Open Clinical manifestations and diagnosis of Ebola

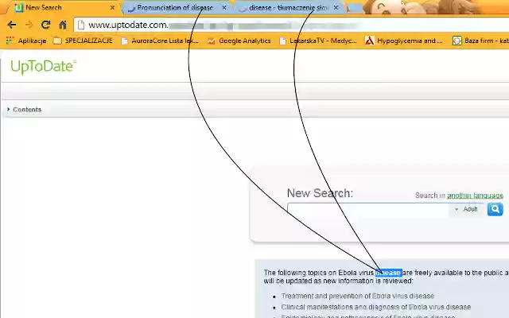(x=376, y=307)
